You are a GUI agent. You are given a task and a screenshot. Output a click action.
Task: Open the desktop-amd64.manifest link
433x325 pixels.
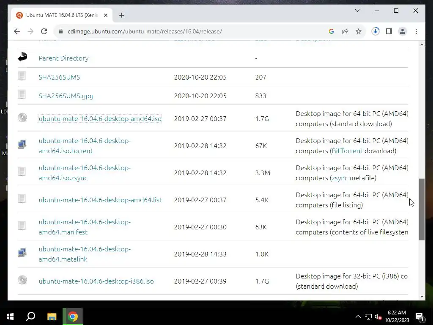(x=85, y=227)
